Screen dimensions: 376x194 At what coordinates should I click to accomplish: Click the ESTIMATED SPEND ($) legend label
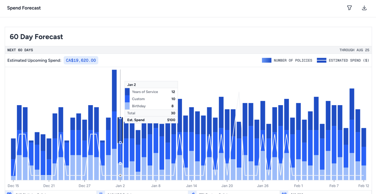349,60
